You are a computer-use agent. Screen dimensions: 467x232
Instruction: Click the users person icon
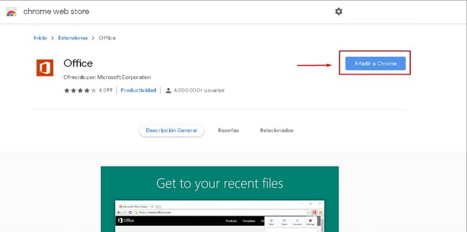[x=168, y=90]
